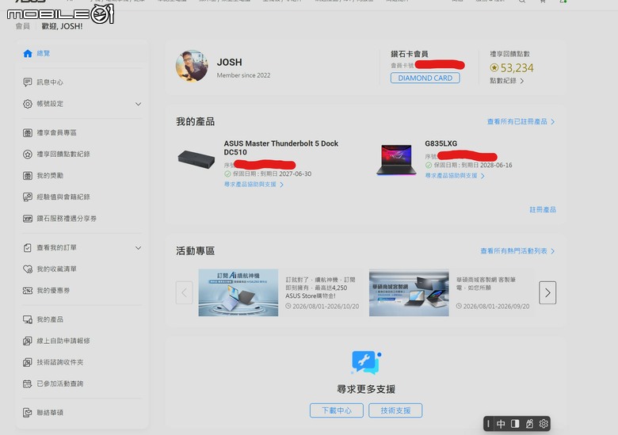Click points value 53,234
618x435 pixels.
[x=517, y=68]
